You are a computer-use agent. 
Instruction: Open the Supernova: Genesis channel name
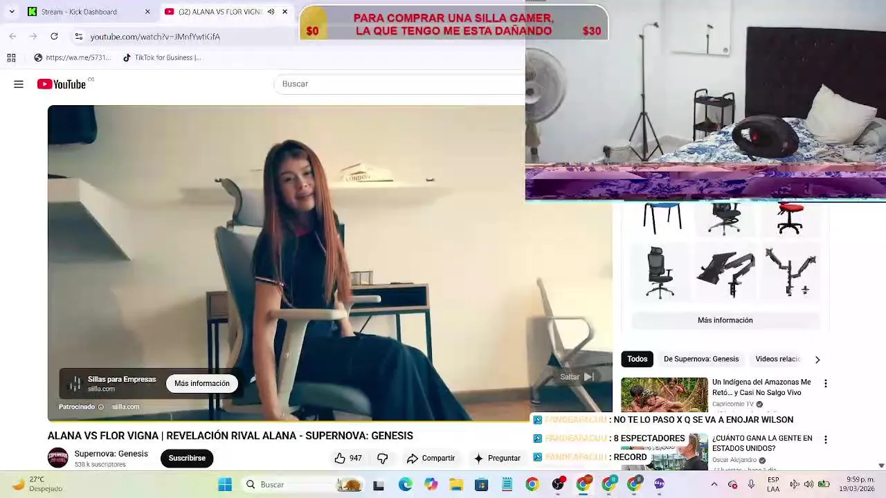pos(111,454)
